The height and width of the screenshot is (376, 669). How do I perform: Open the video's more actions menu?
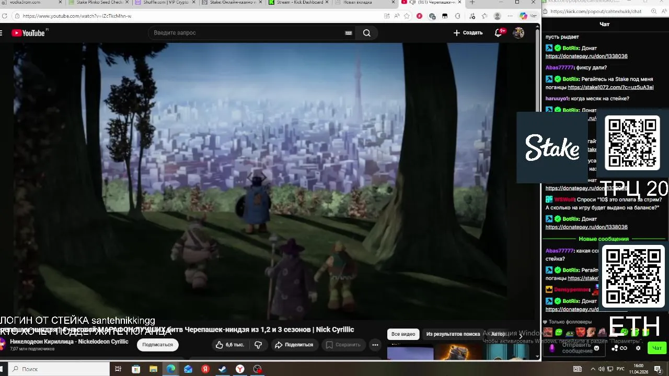[375, 345]
